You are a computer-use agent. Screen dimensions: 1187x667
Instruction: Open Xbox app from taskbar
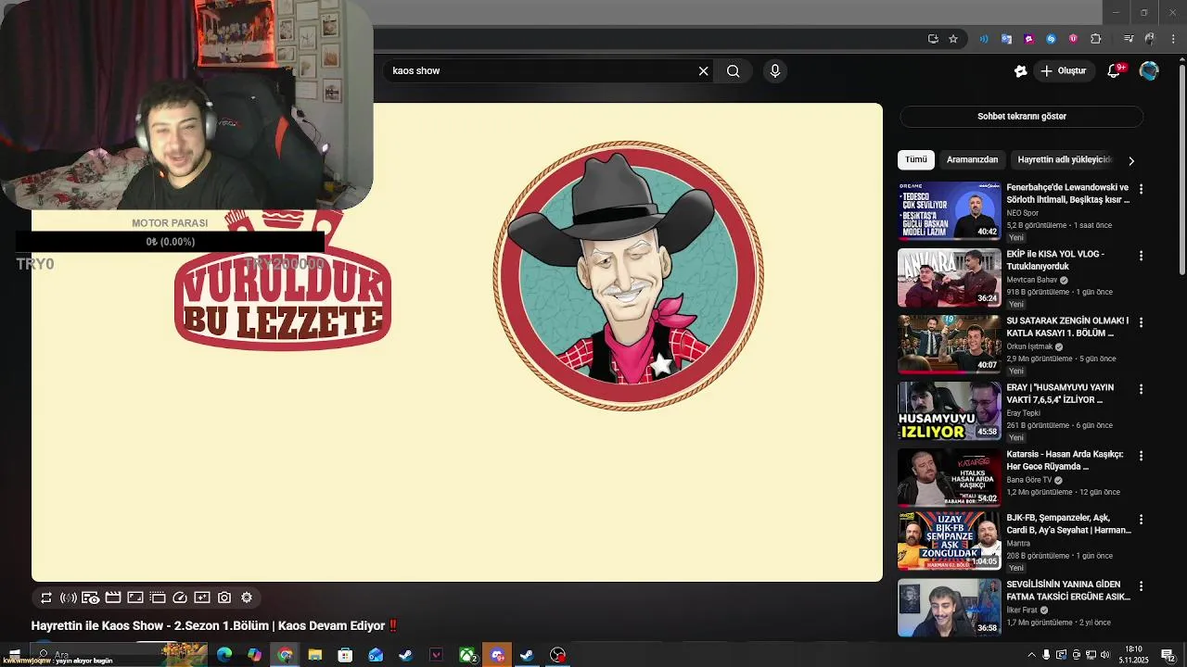[x=466, y=655]
